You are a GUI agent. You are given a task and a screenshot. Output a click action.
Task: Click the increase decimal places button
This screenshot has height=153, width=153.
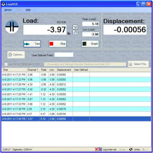coord(75,27)
